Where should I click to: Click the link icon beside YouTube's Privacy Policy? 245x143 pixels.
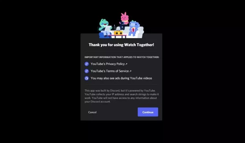pos(87,64)
